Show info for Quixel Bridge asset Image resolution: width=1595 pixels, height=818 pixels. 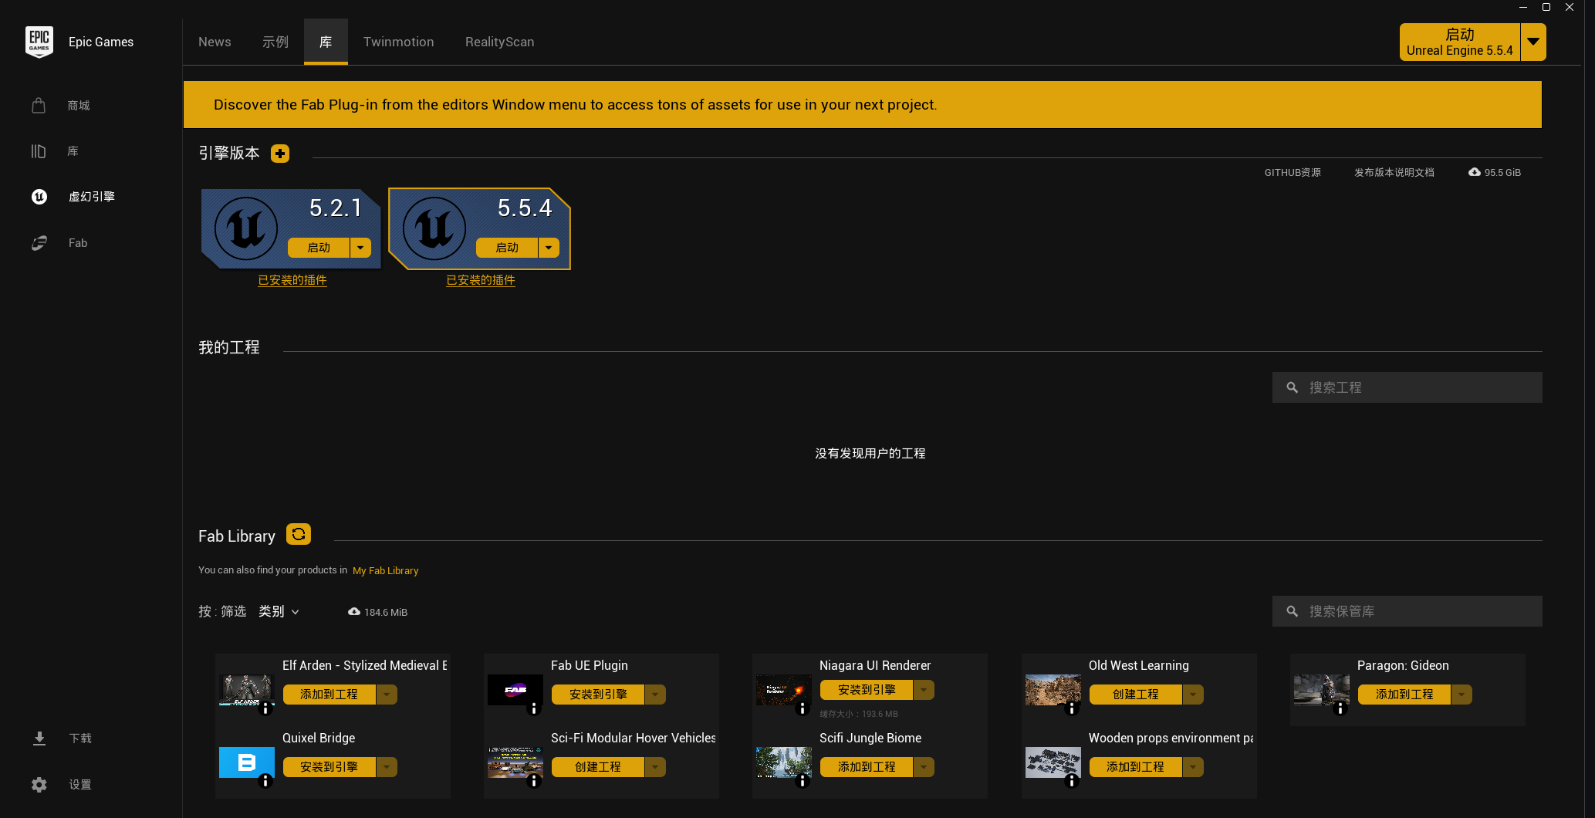(265, 781)
